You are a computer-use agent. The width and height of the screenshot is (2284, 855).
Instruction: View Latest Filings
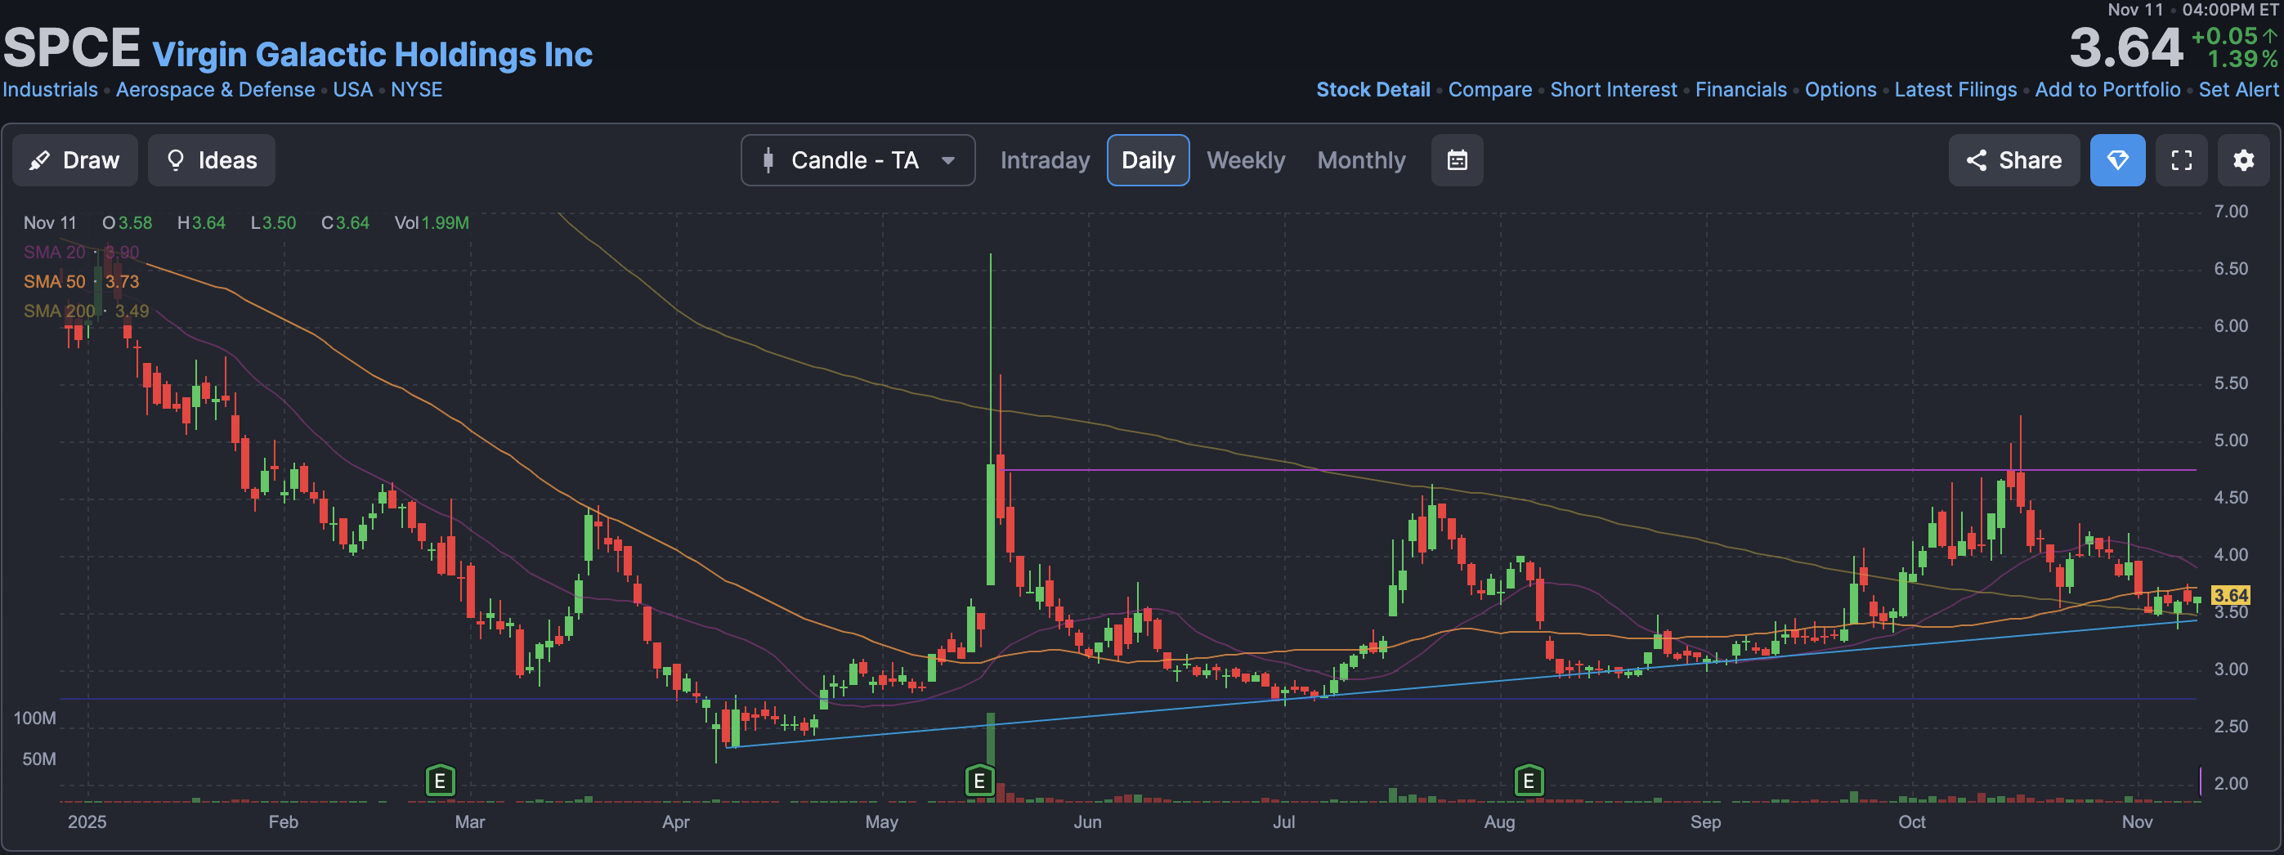click(1955, 90)
